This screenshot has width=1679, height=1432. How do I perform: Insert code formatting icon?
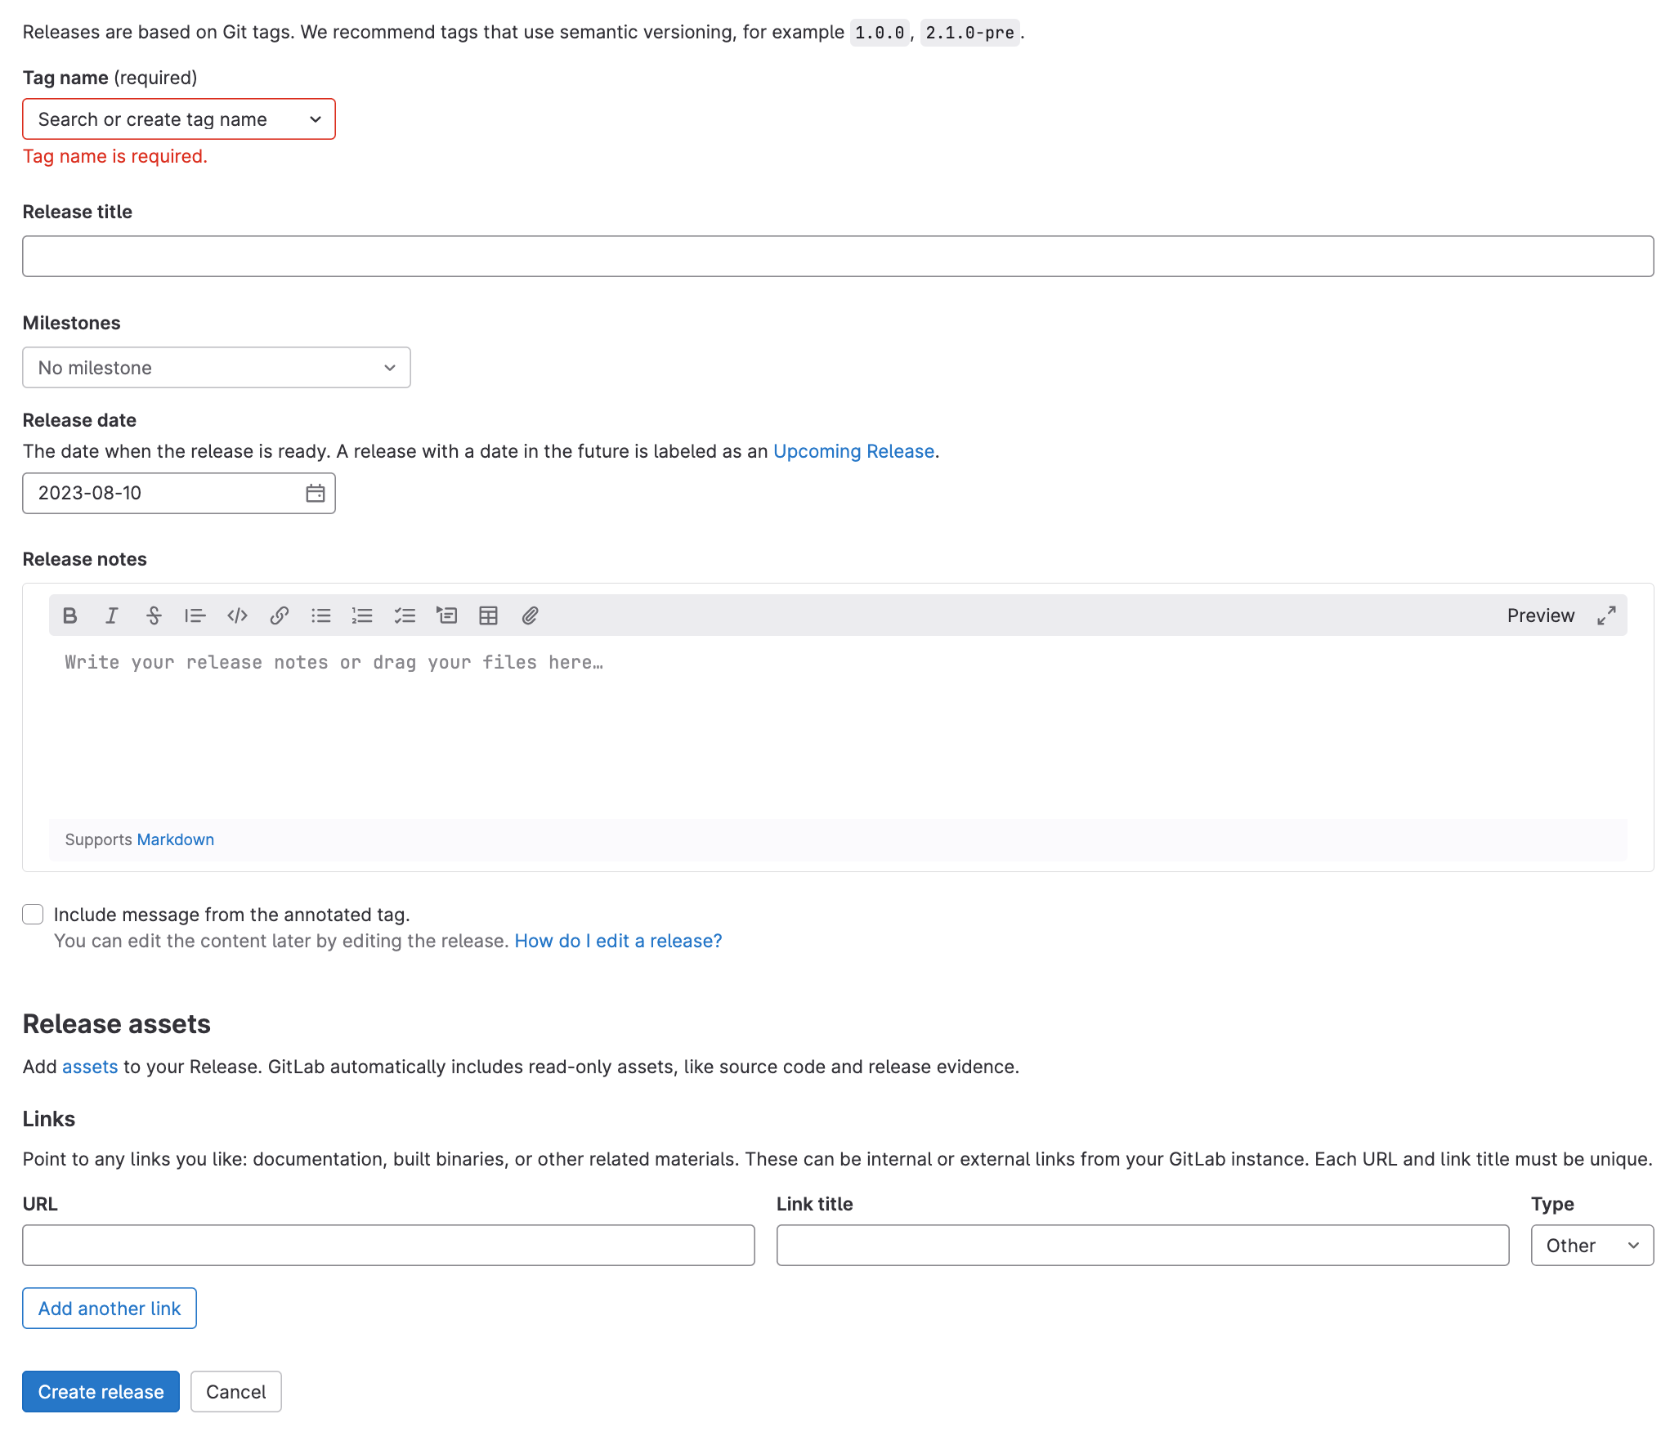(237, 615)
